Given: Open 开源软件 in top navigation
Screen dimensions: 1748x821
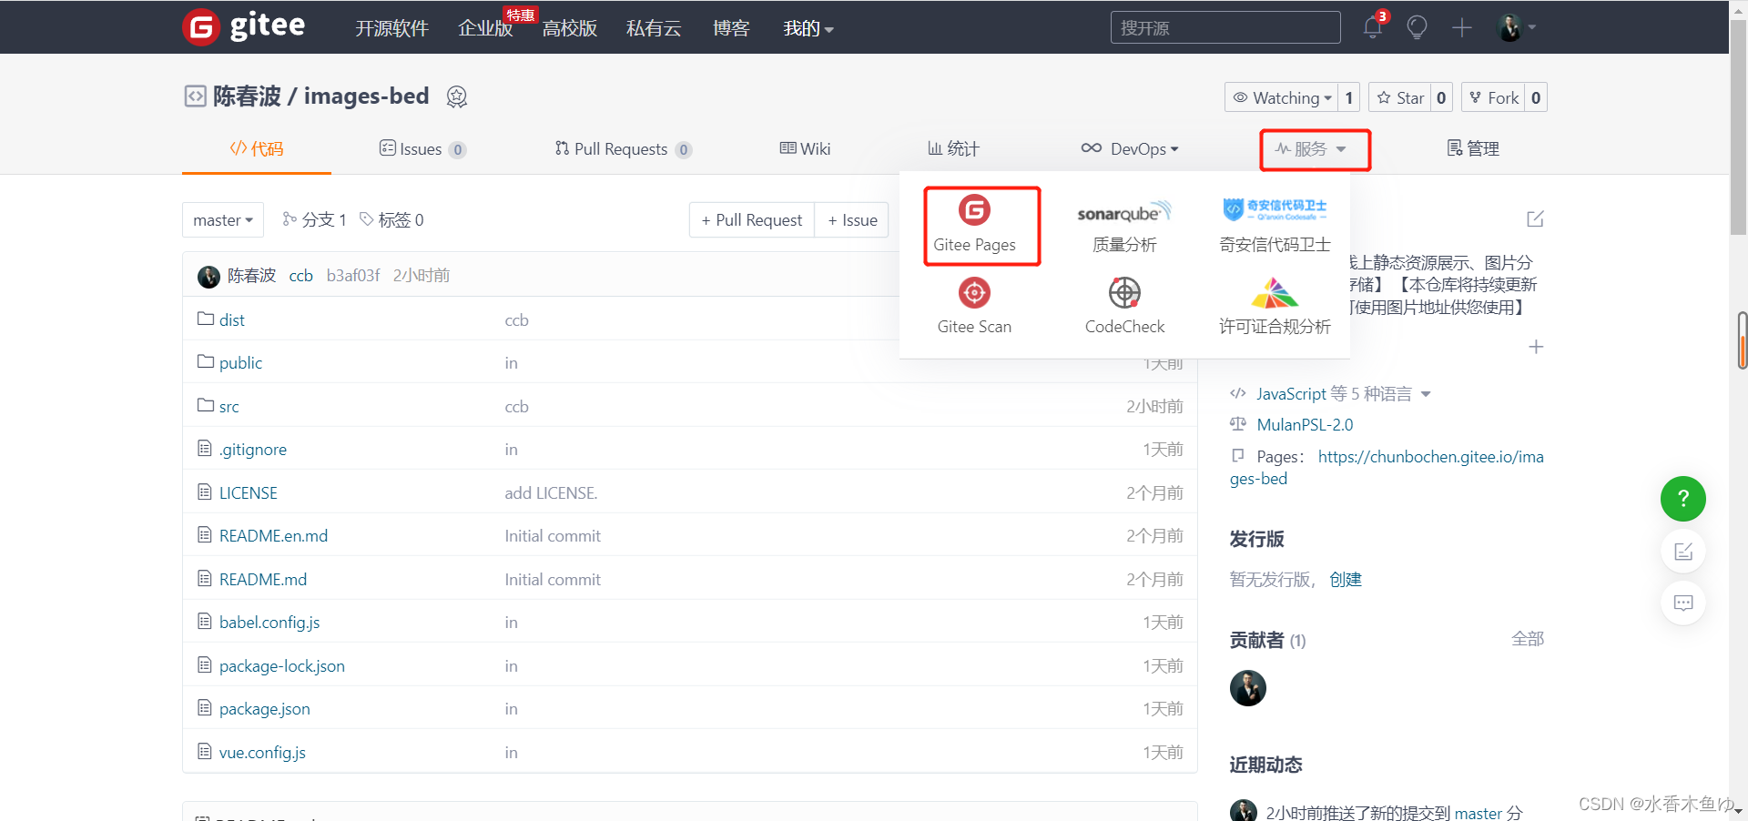Looking at the screenshot, I should tap(391, 28).
